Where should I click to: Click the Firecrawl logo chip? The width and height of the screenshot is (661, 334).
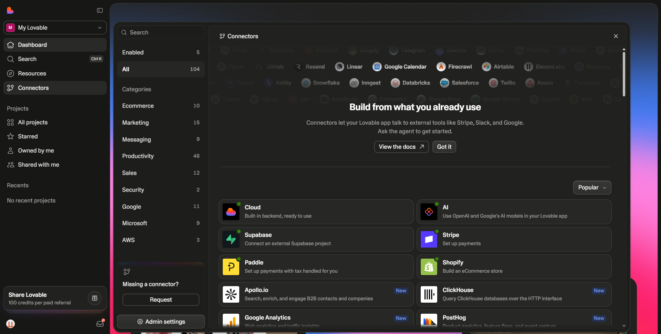[x=454, y=67]
